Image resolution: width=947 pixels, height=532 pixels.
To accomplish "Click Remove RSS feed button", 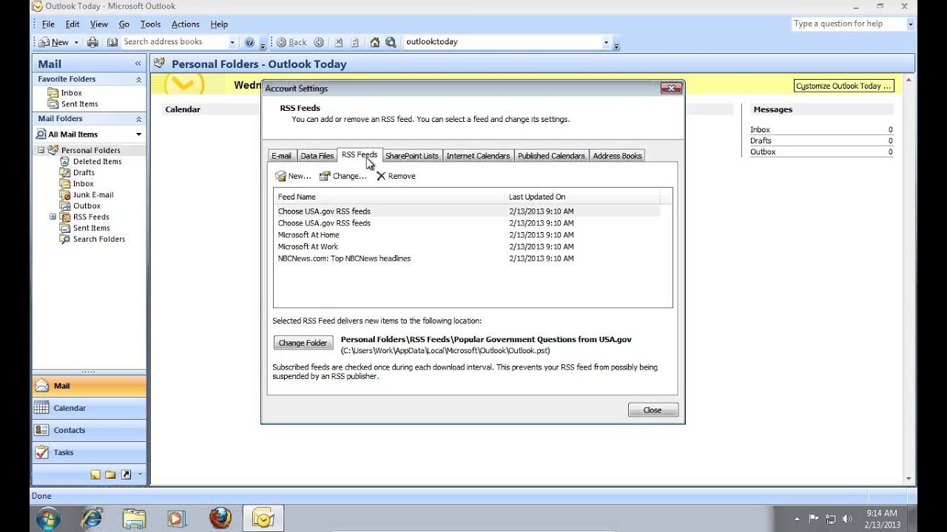I will click(x=396, y=176).
